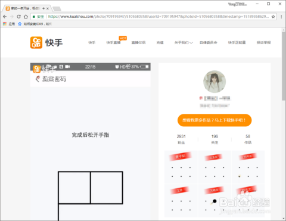Click the Kuaishou watermark icon on the video

pos(36,69)
